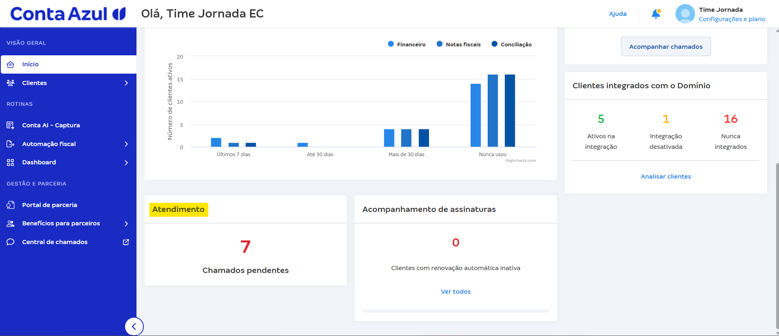Expand the Automação fiscal submenu chevron

click(126, 144)
